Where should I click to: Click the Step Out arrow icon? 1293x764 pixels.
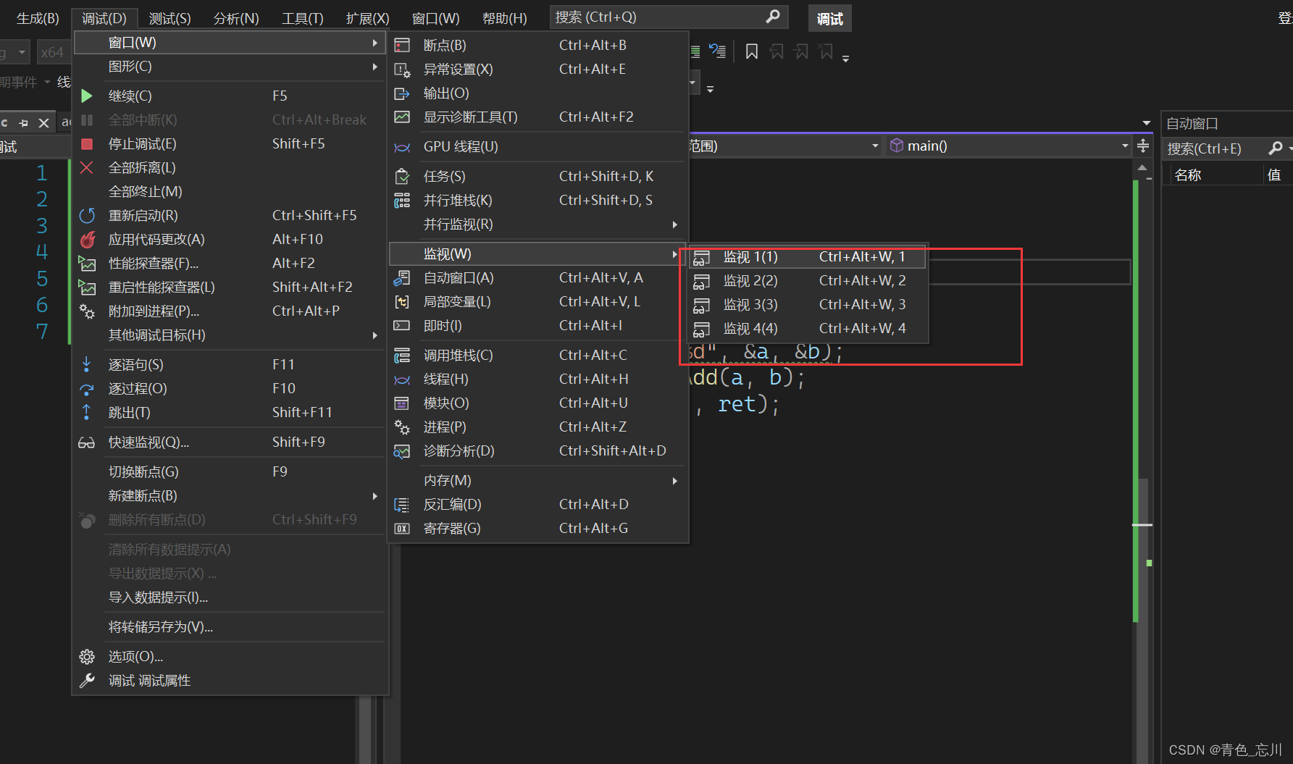point(86,412)
